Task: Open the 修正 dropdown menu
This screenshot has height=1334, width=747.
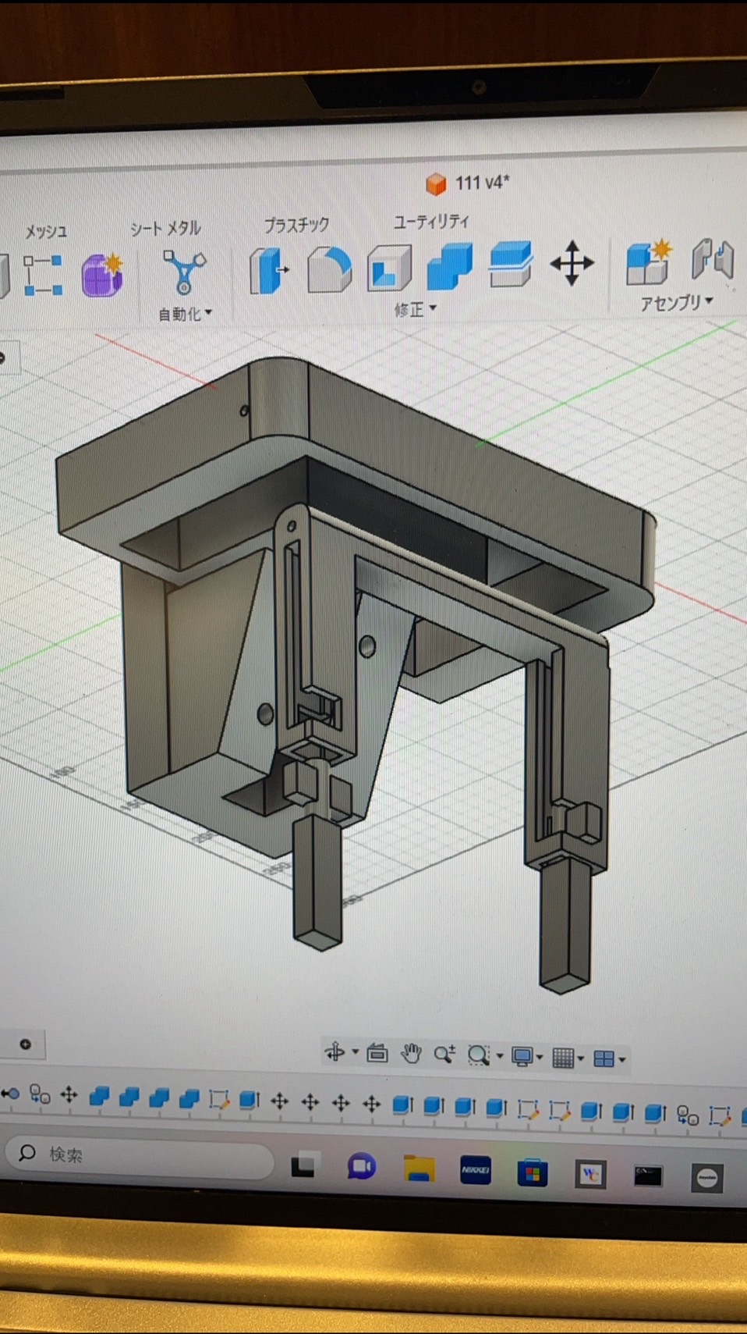Action: (415, 310)
